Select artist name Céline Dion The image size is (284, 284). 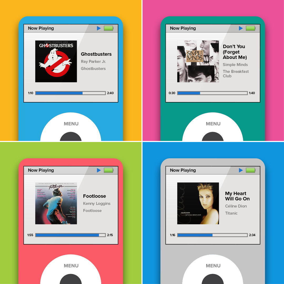236,206
